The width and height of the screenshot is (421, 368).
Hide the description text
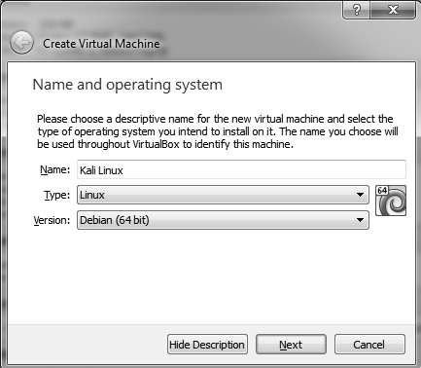pyautogui.click(x=207, y=345)
